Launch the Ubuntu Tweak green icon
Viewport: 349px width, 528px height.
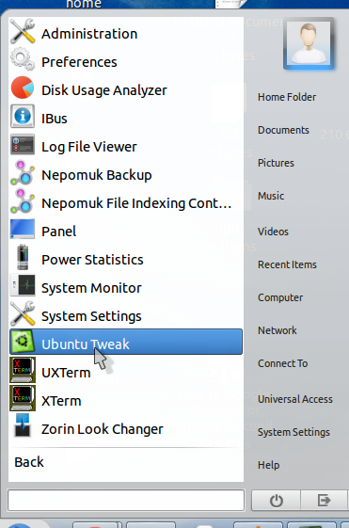pos(23,342)
